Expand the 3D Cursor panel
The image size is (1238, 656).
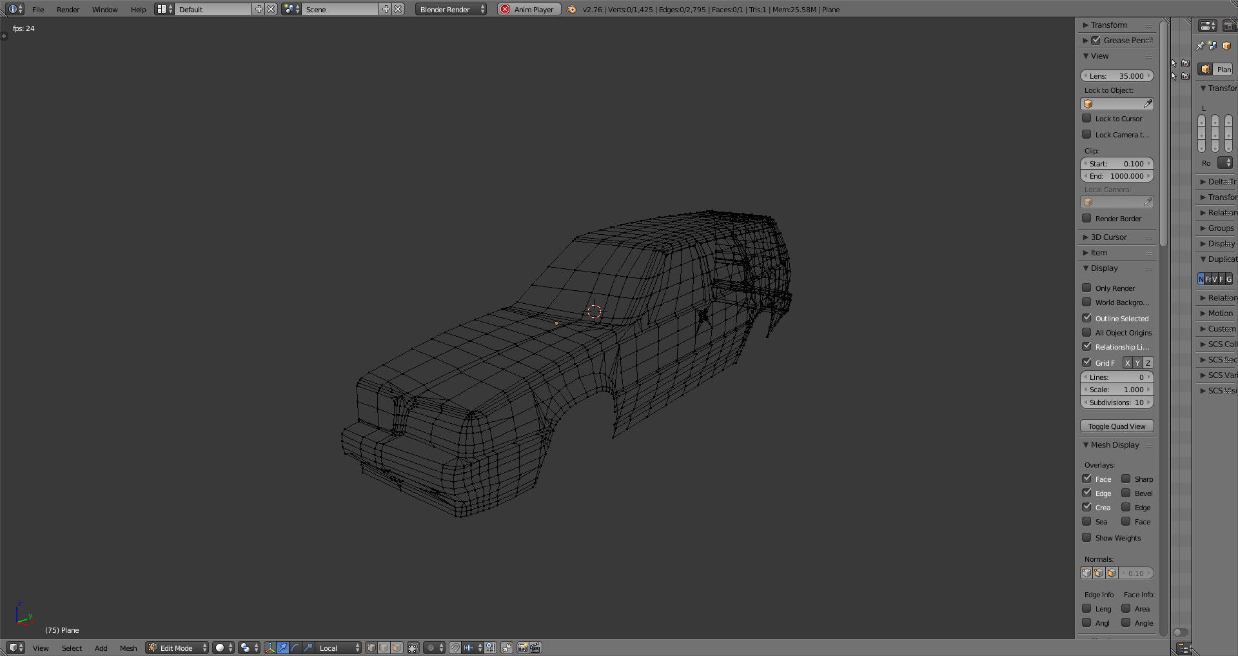(1108, 237)
